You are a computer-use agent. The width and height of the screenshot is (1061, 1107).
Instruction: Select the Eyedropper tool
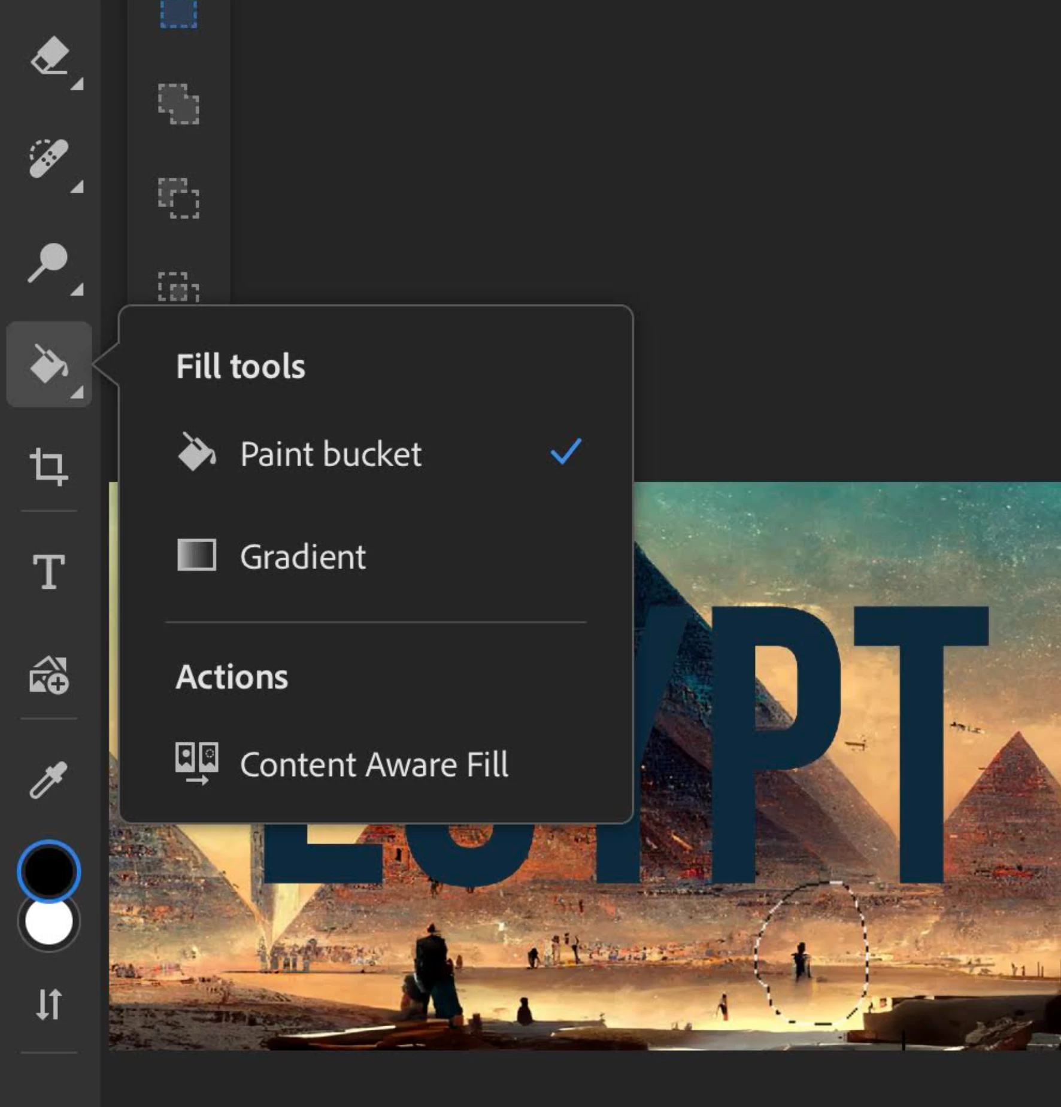(x=48, y=780)
